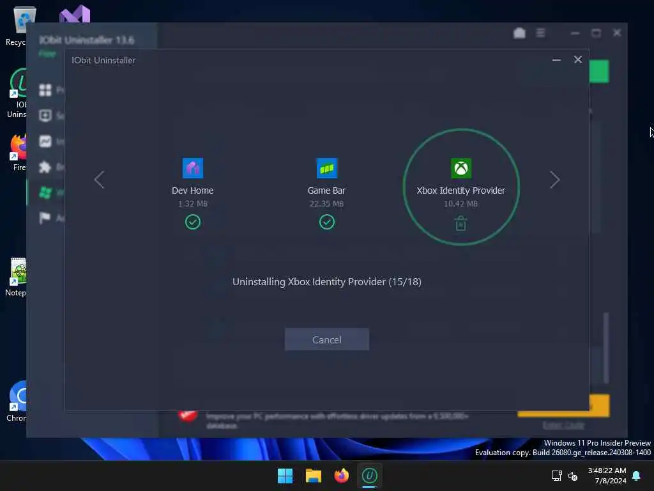Click the Dev Home completed checkmark
The height and width of the screenshot is (491, 654).
(193, 222)
